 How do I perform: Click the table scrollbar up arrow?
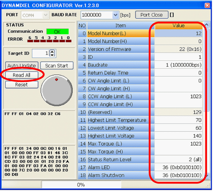pos(207,25)
